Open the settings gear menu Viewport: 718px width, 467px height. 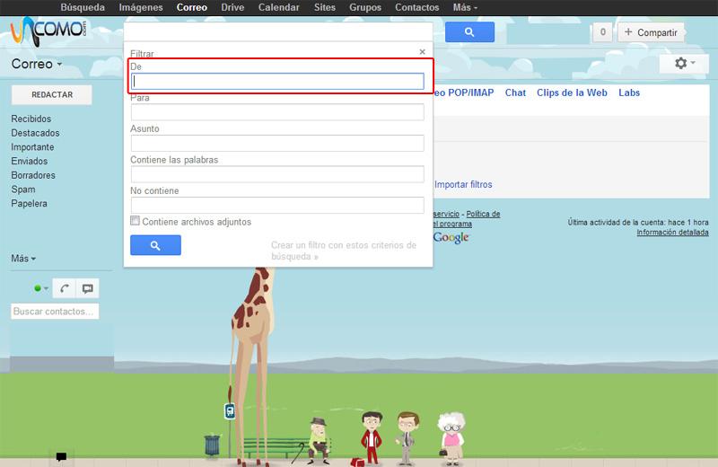(x=684, y=64)
